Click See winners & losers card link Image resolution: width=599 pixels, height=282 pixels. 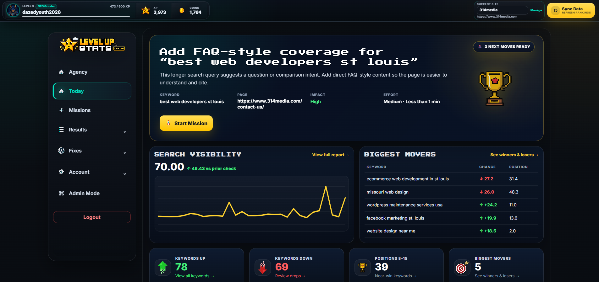coord(497,276)
